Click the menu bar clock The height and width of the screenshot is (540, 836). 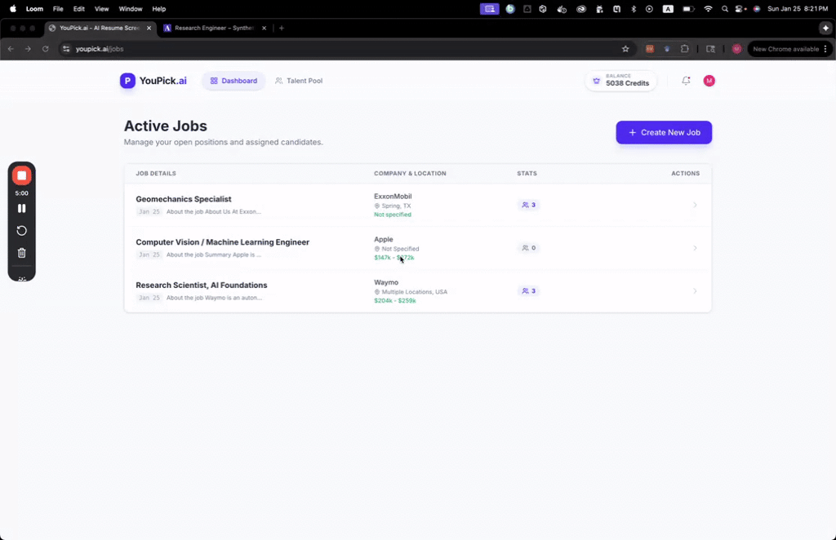click(x=798, y=9)
